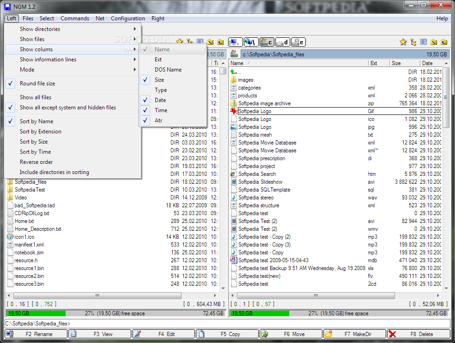Click the Size column header in right panel

point(404,63)
